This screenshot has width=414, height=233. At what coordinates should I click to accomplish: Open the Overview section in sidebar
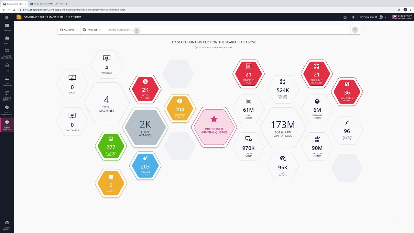(7, 27)
